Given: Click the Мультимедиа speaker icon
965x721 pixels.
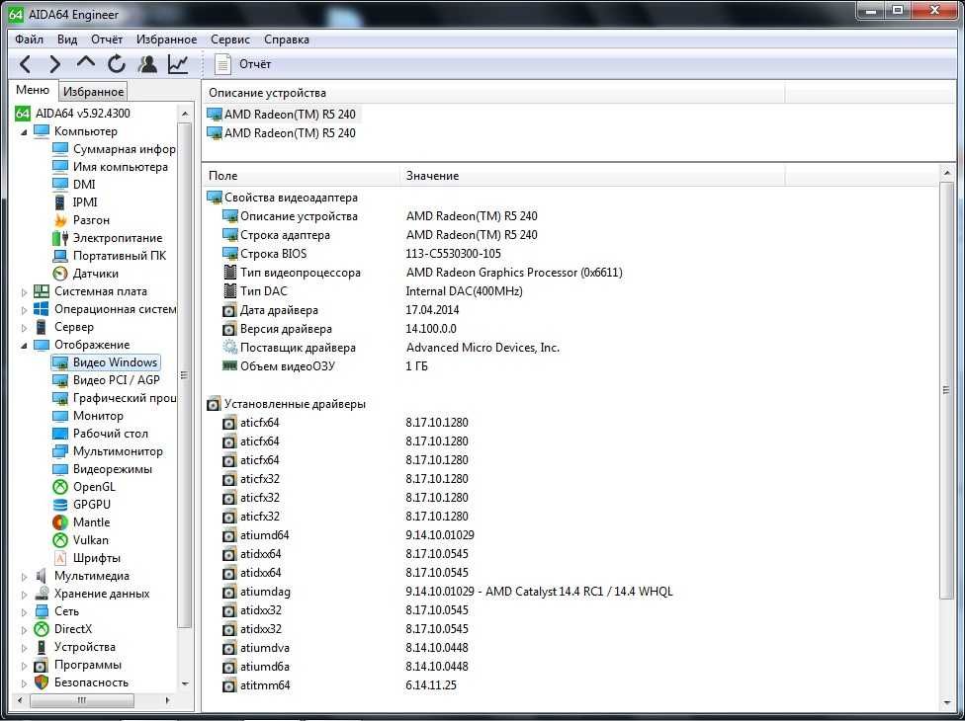Looking at the screenshot, I should tap(42, 577).
